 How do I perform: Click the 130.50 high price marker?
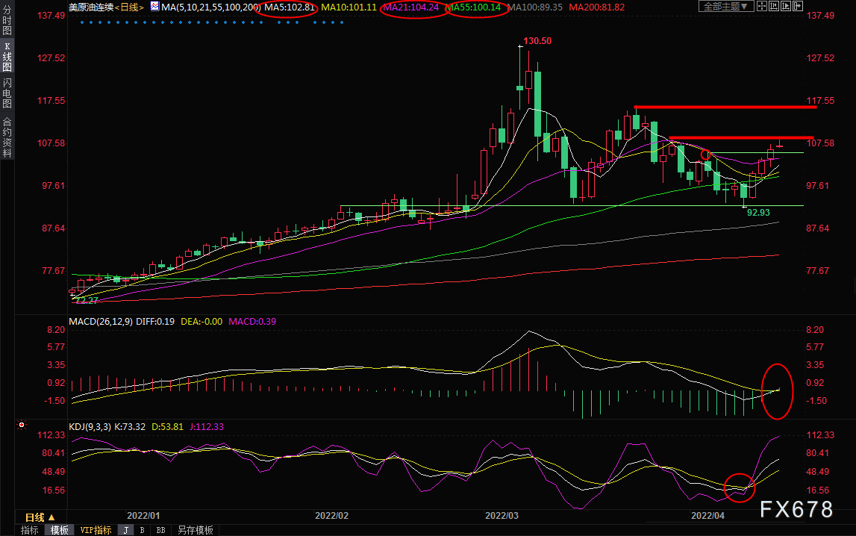click(535, 41)
